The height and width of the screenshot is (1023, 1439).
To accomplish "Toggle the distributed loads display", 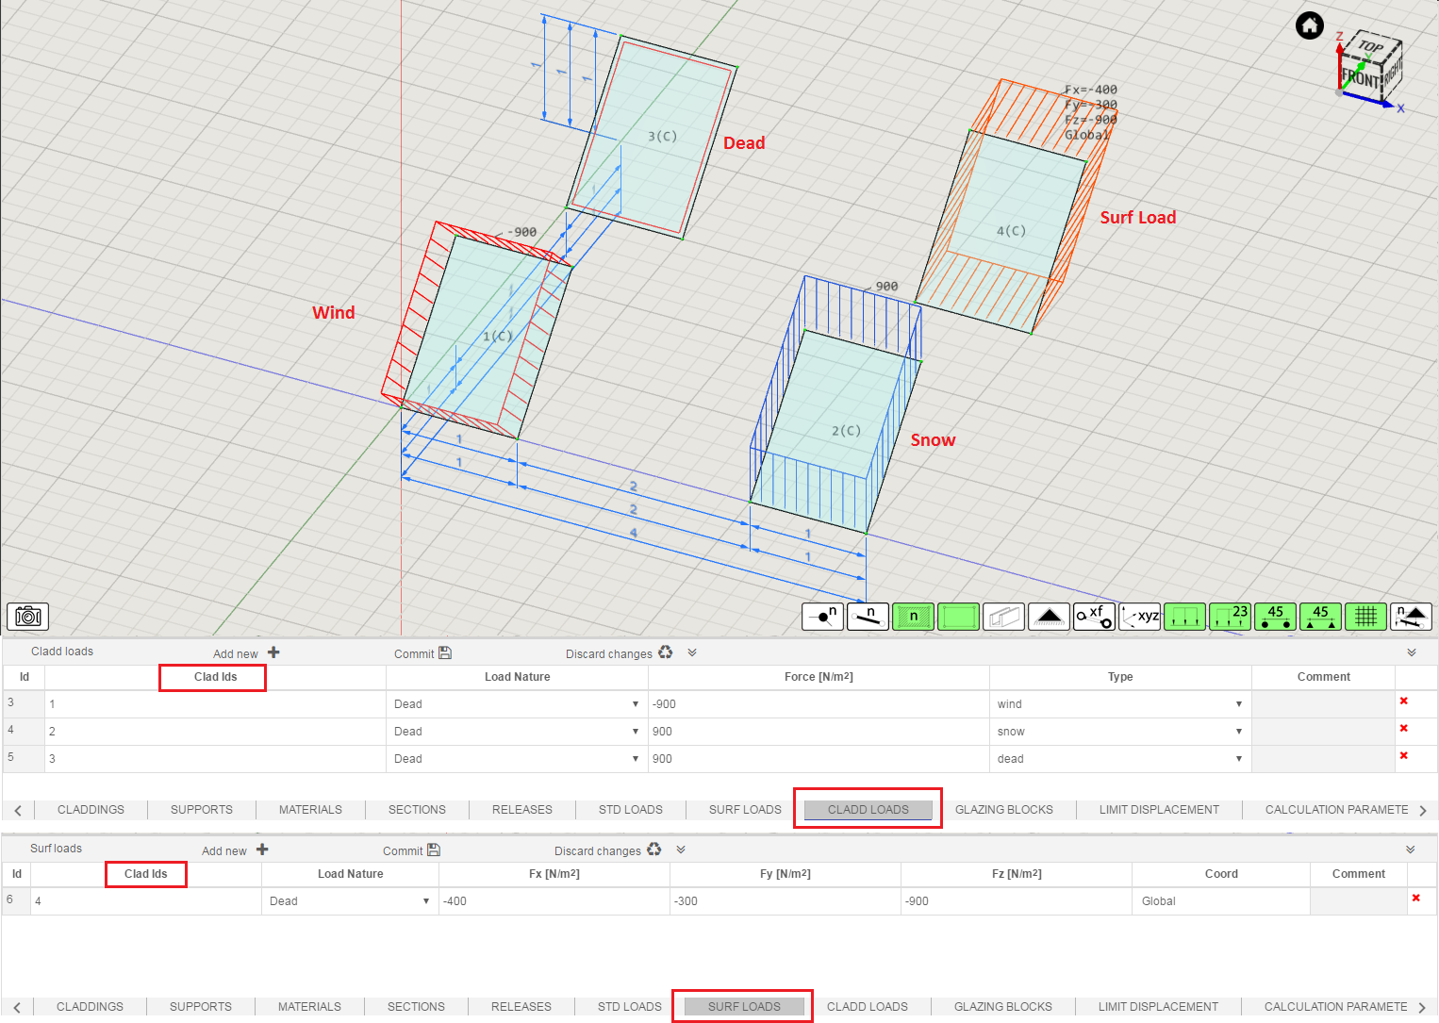I will (1184, 617).
